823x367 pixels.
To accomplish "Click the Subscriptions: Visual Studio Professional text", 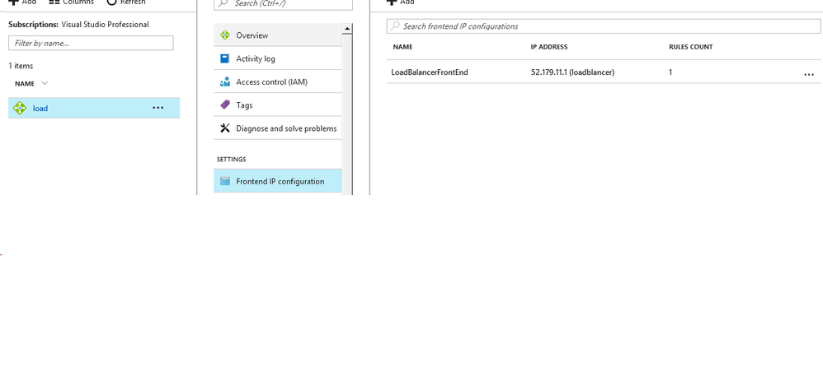I will click(78, 24).
